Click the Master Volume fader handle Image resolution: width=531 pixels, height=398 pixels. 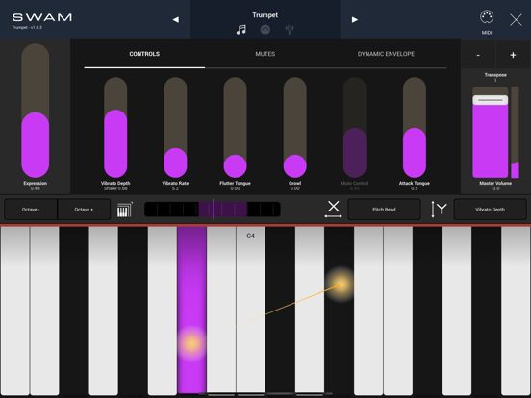point(491,100)
